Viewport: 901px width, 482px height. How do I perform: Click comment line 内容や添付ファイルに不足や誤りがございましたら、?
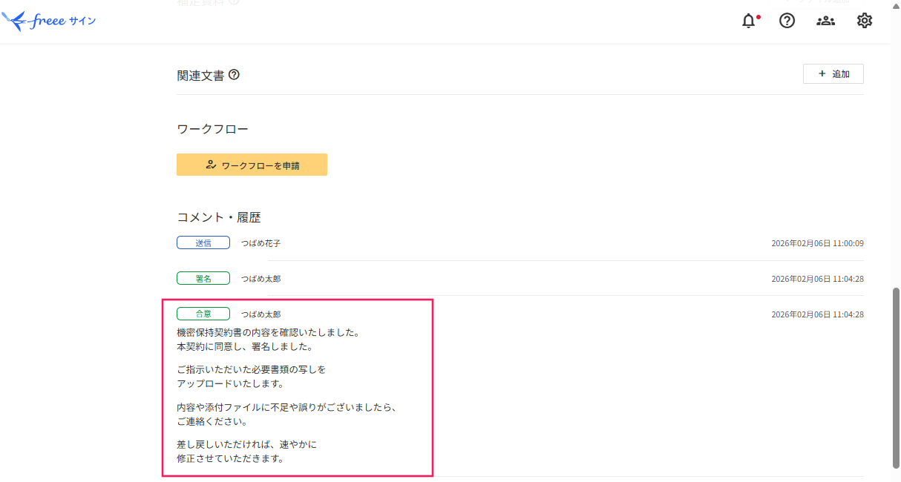click(x=287, y=407)
